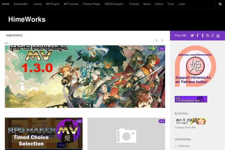This screenshot has width=225, height=150.
Task: Open the Videos menu item
Action: click(159, 4)
